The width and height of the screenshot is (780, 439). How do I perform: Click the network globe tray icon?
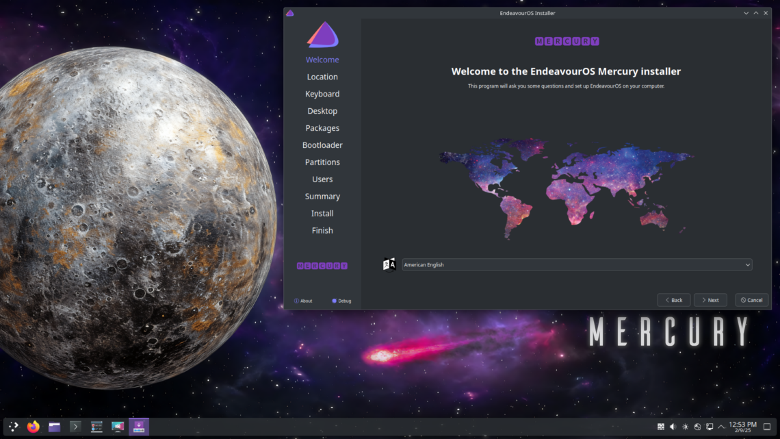(x=697, y=427)
